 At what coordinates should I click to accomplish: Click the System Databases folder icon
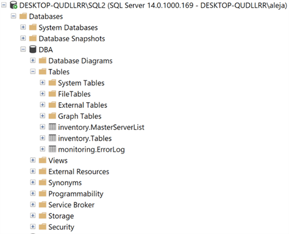click(x=33, y=27)
